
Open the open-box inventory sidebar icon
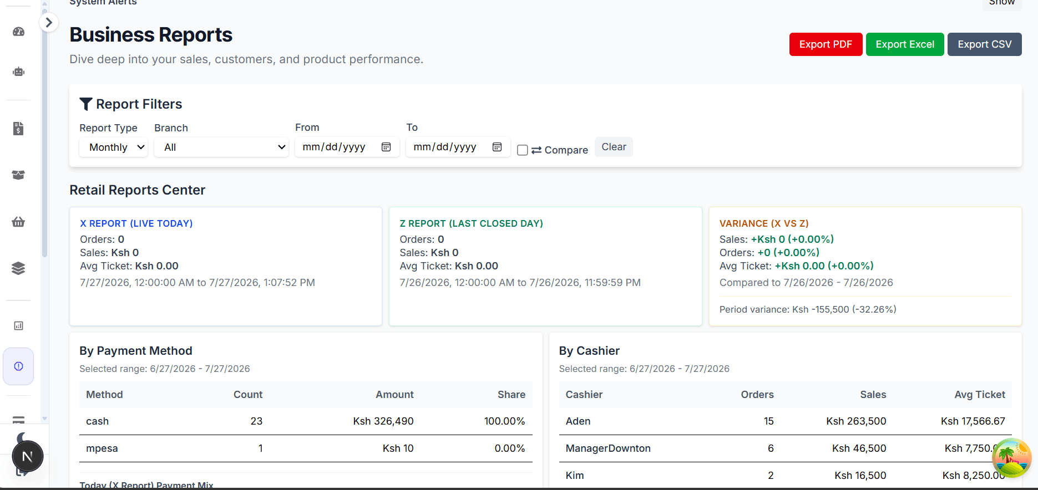18,175
